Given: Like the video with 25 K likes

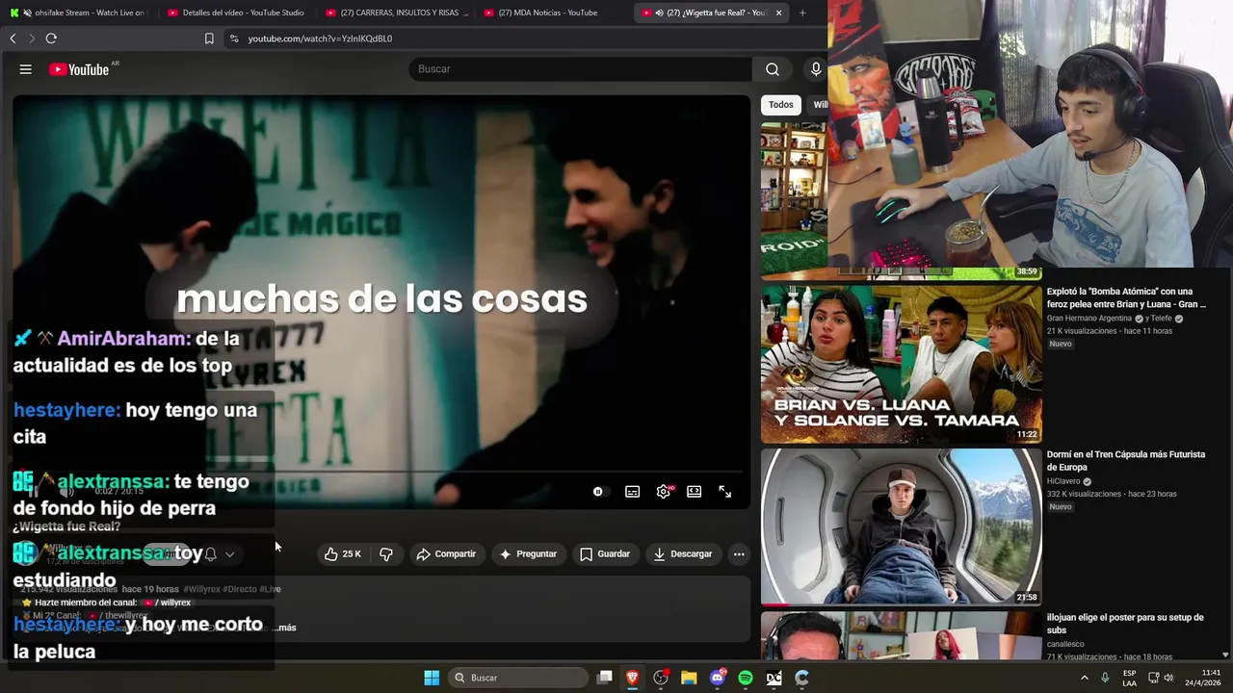Looking at the screenshot, I should point(342,554).
